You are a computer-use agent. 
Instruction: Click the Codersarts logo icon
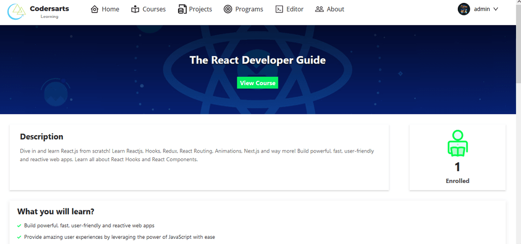[17, 12]
